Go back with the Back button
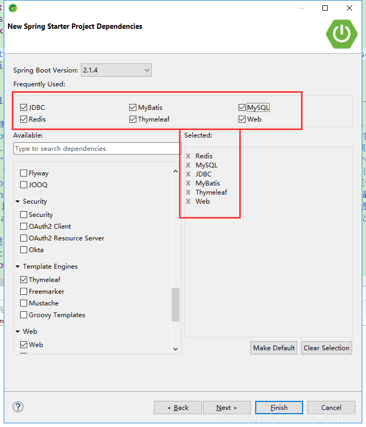This screenshot has width=366, height=427. tap(178, 408)
